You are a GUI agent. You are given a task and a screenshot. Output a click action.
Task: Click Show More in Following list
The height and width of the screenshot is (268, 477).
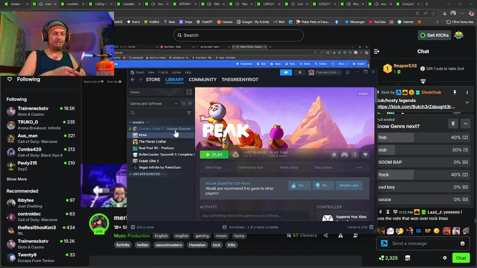17,179
